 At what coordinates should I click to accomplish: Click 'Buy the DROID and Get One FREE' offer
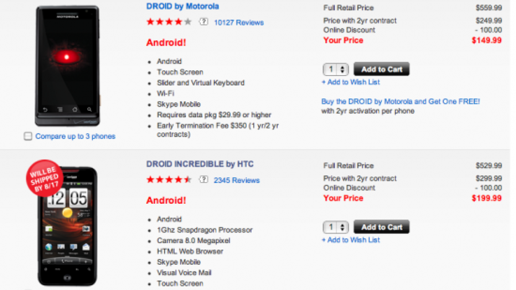coord(400,102)
